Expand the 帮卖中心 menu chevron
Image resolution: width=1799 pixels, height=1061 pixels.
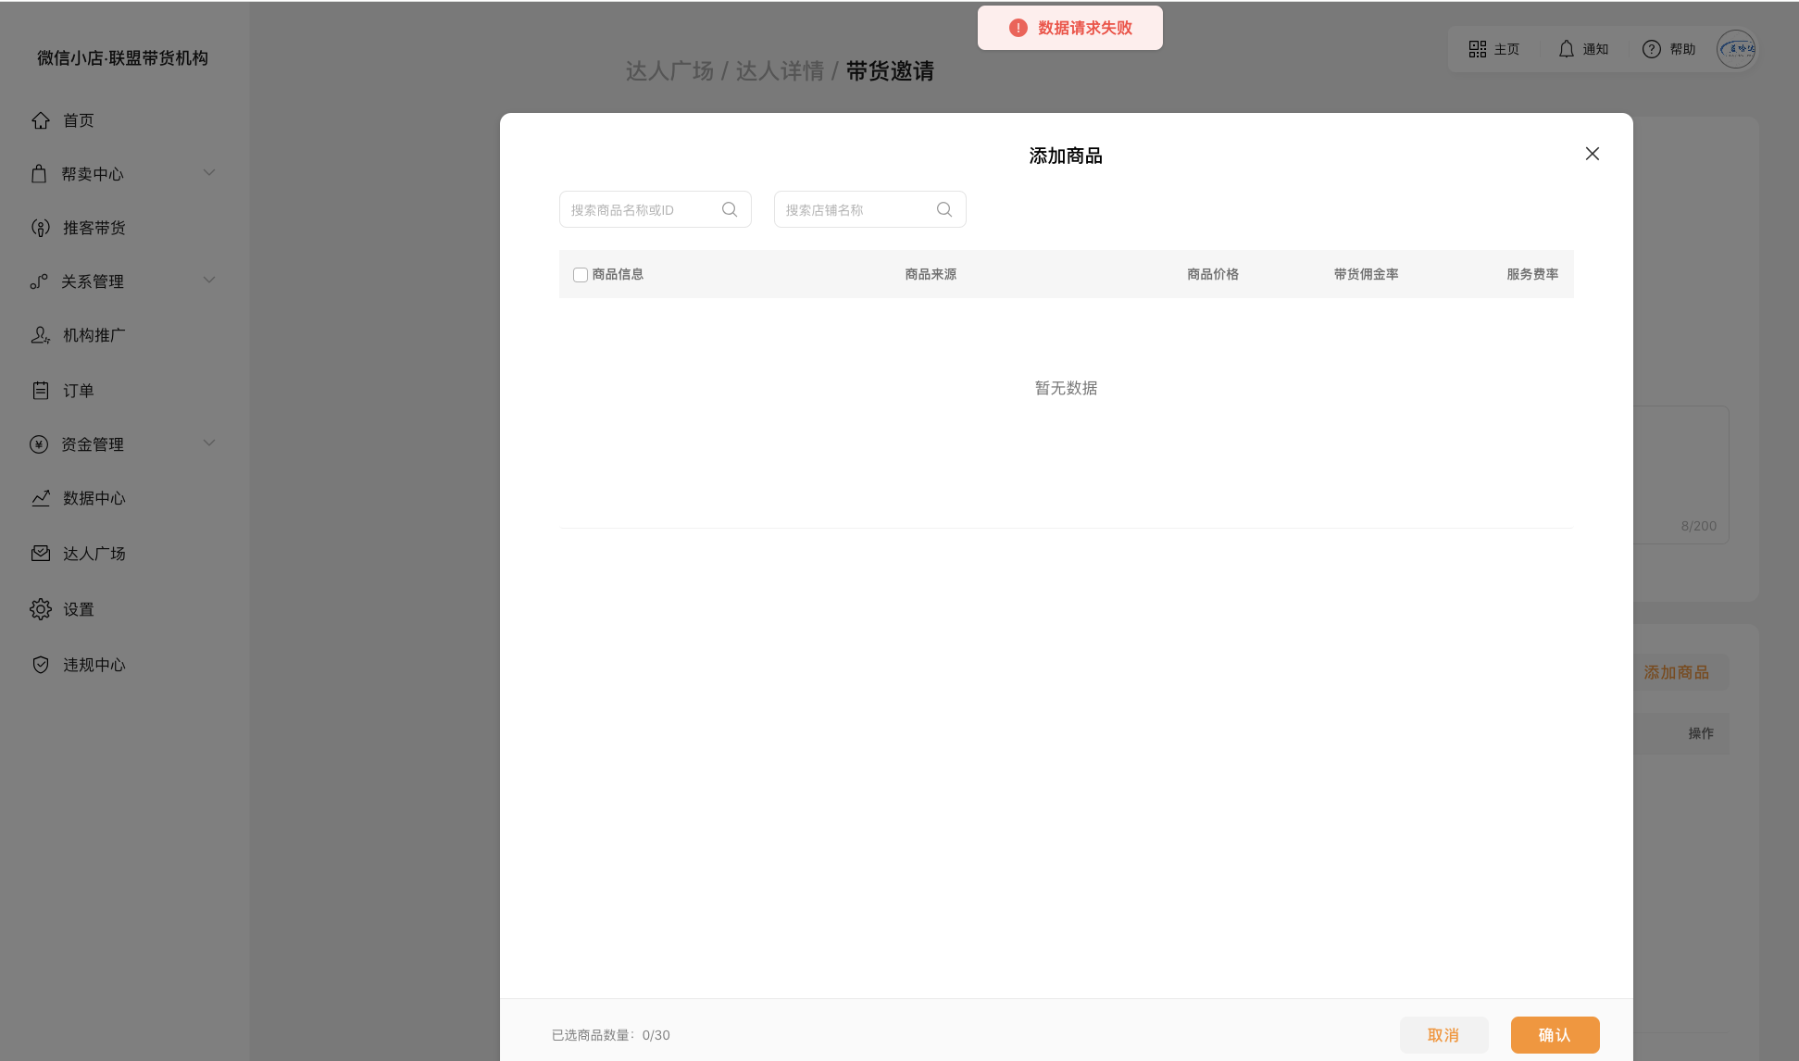pyautogui.click(x=209, y=173)
